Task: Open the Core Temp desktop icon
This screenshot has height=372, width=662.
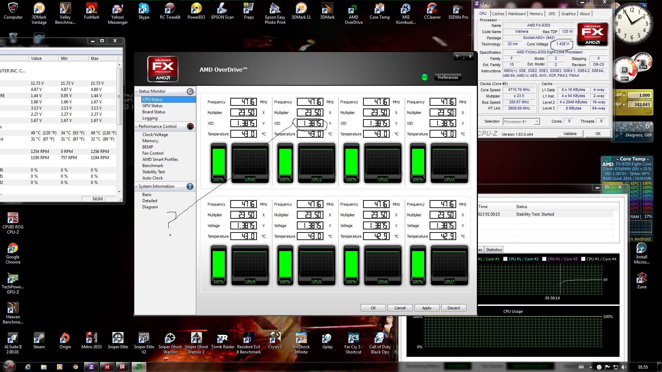Action: 380,11
